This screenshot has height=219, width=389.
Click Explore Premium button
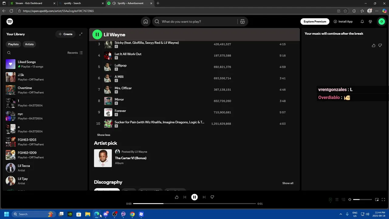pos(315,22)
